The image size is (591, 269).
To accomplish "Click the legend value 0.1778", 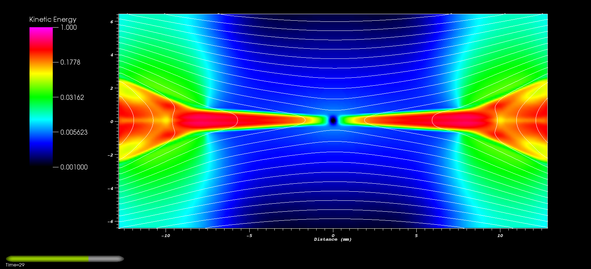I will click(70, 62).
